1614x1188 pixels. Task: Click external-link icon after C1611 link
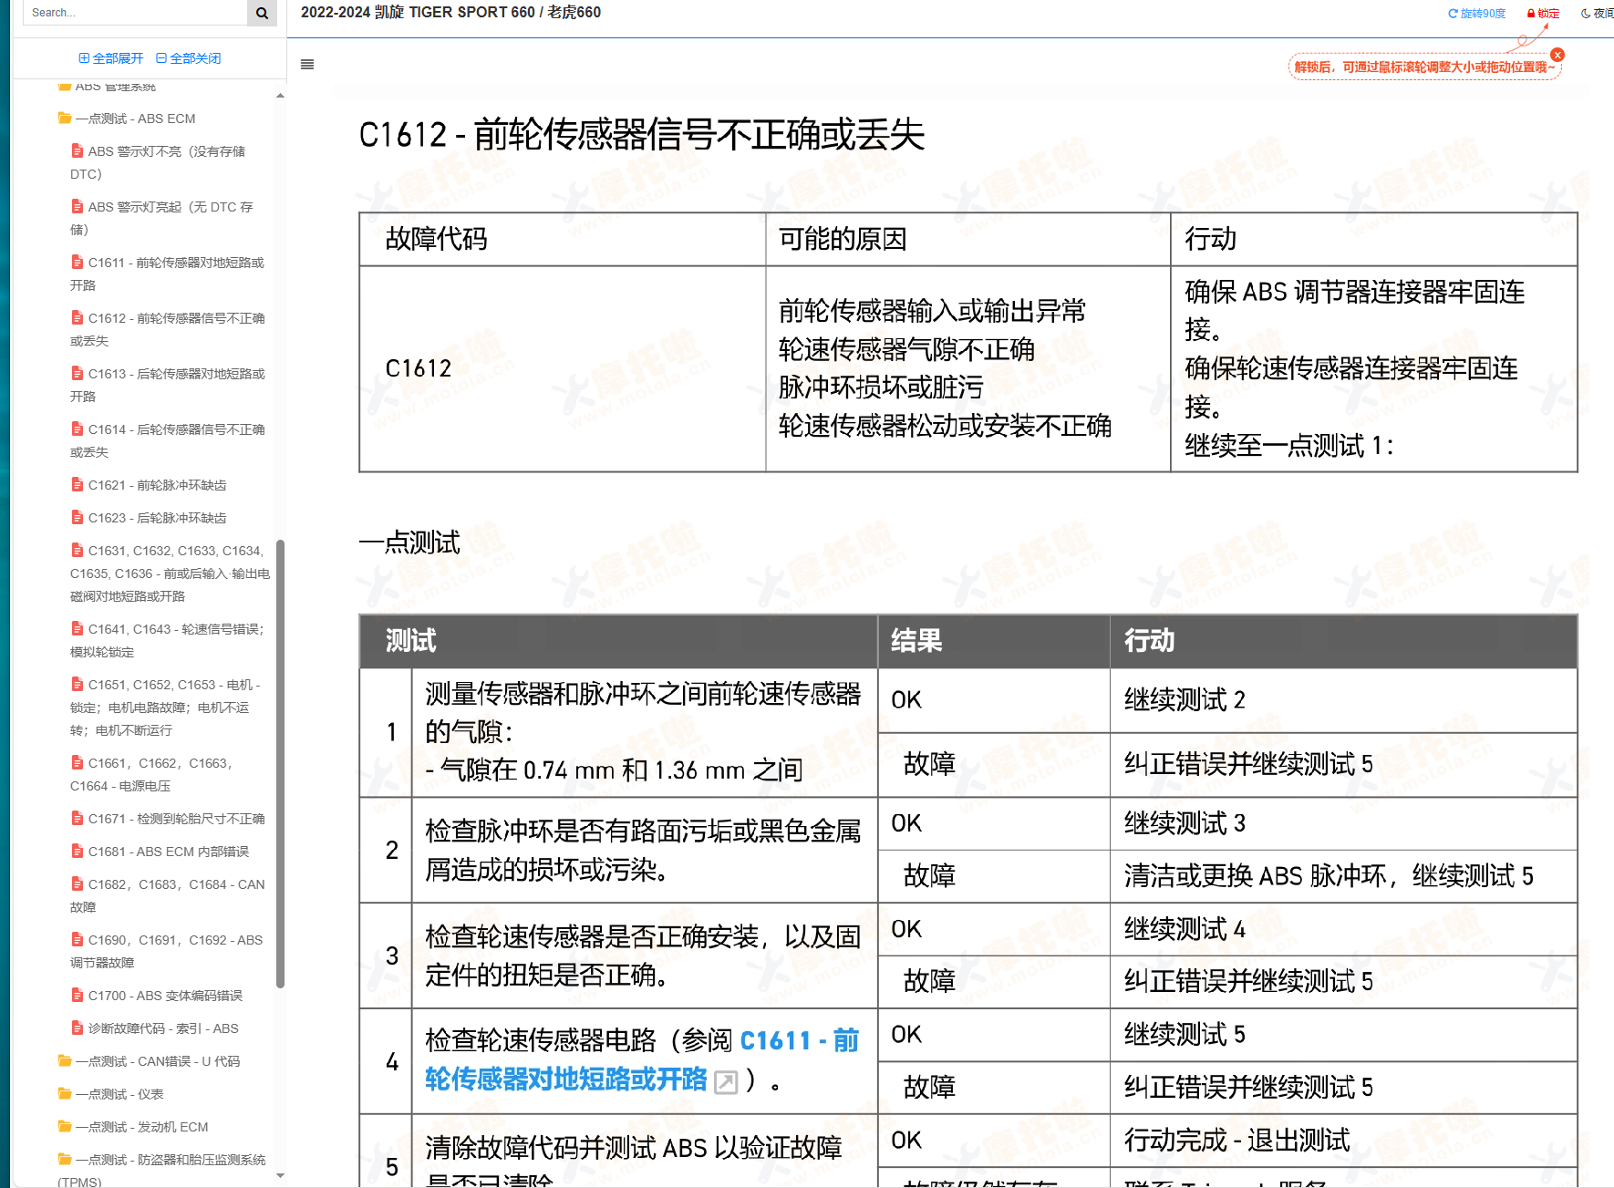[x=726, y=1082]
